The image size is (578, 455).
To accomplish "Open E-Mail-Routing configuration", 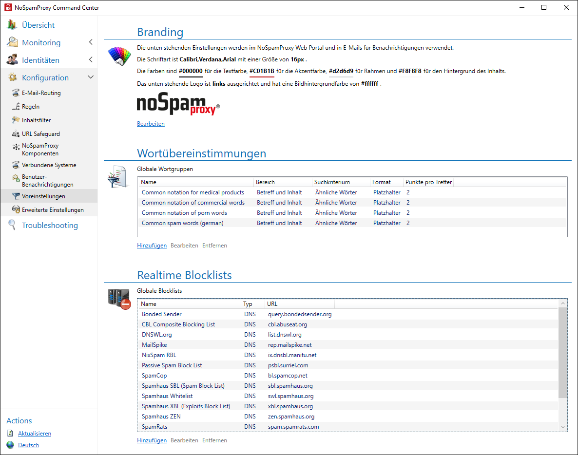I will [41, 93].
